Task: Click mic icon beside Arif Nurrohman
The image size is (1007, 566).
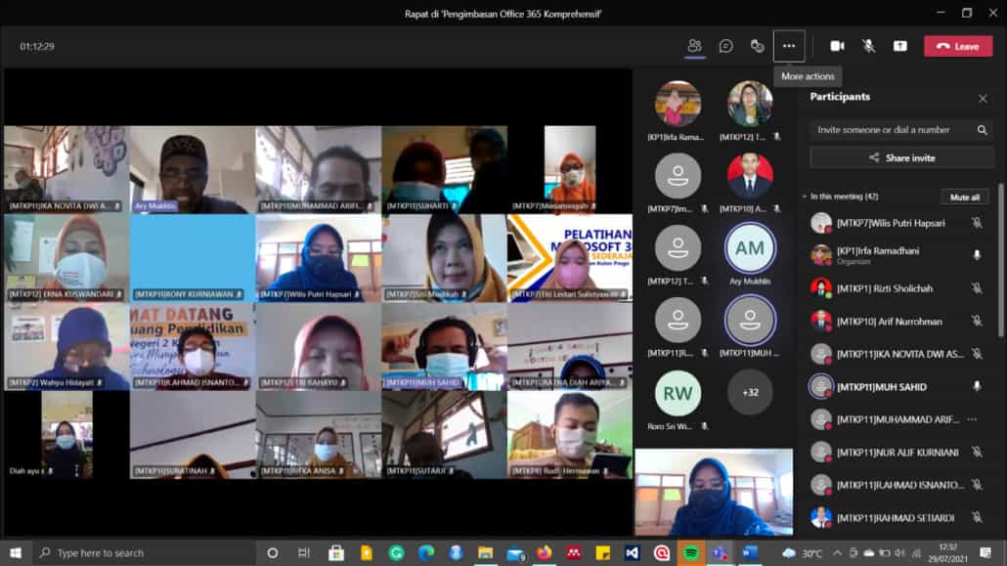Action: 977,322
